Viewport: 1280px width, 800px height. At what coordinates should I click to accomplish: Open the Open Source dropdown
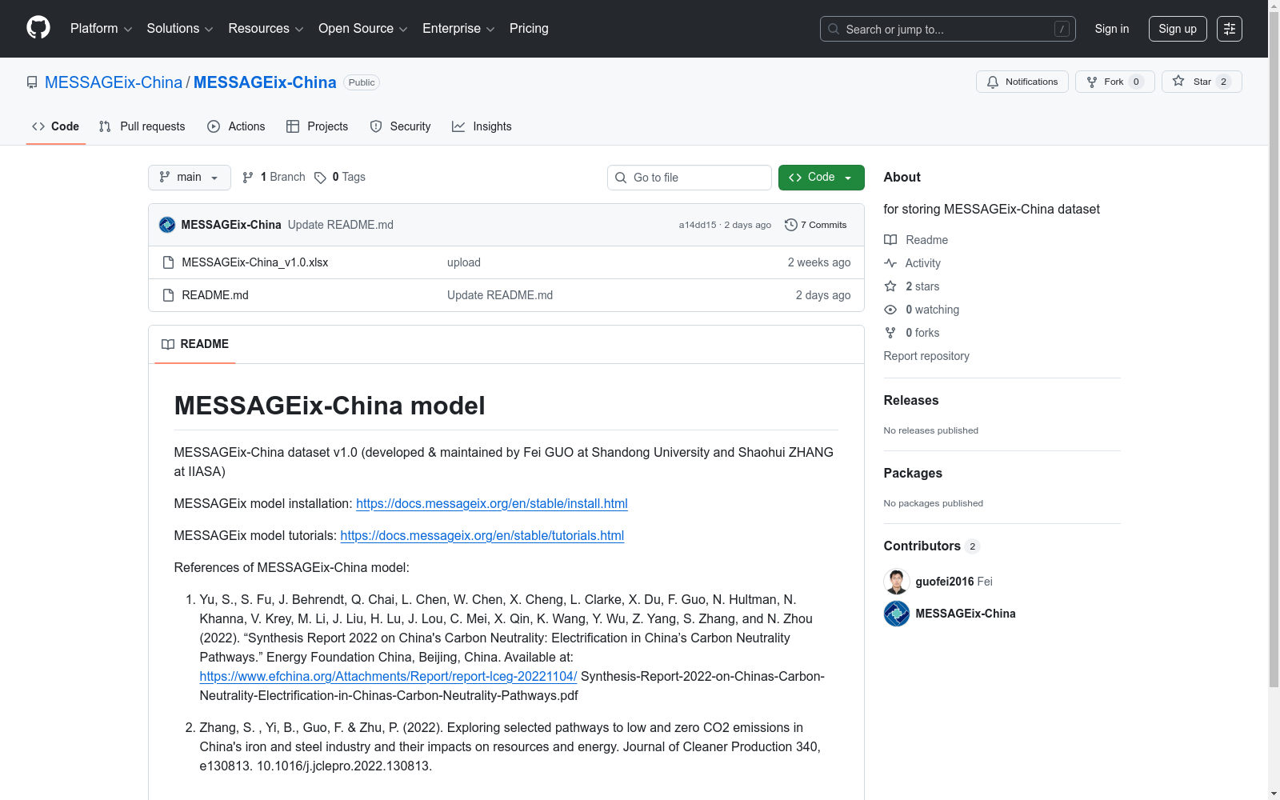(362, 29)
